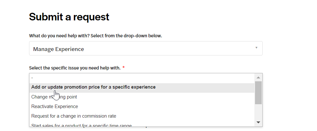
Task: Pick the Reactivate Experience option
Action: 142,106
